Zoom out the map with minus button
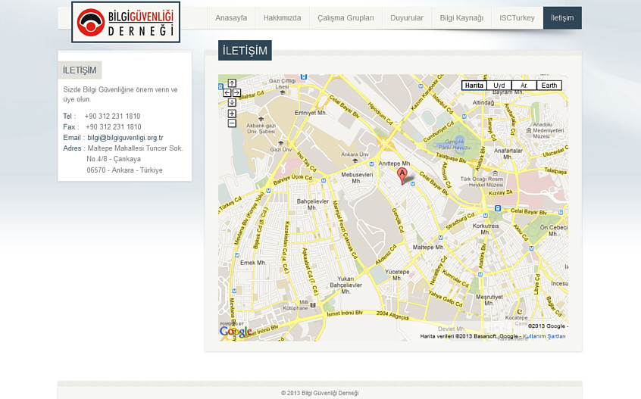Viewport: 641px width, 399px height. [x=232, y=123]
